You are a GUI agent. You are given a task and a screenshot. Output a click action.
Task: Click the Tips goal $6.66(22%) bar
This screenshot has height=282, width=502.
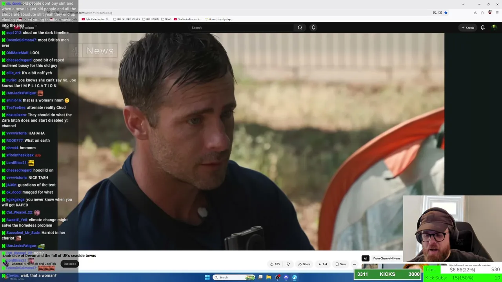(x=463, y=269)
